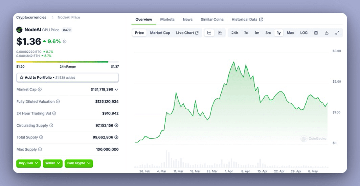
Task: Click the 25. Mar date label on chart axis
Action: click(212, 171)
